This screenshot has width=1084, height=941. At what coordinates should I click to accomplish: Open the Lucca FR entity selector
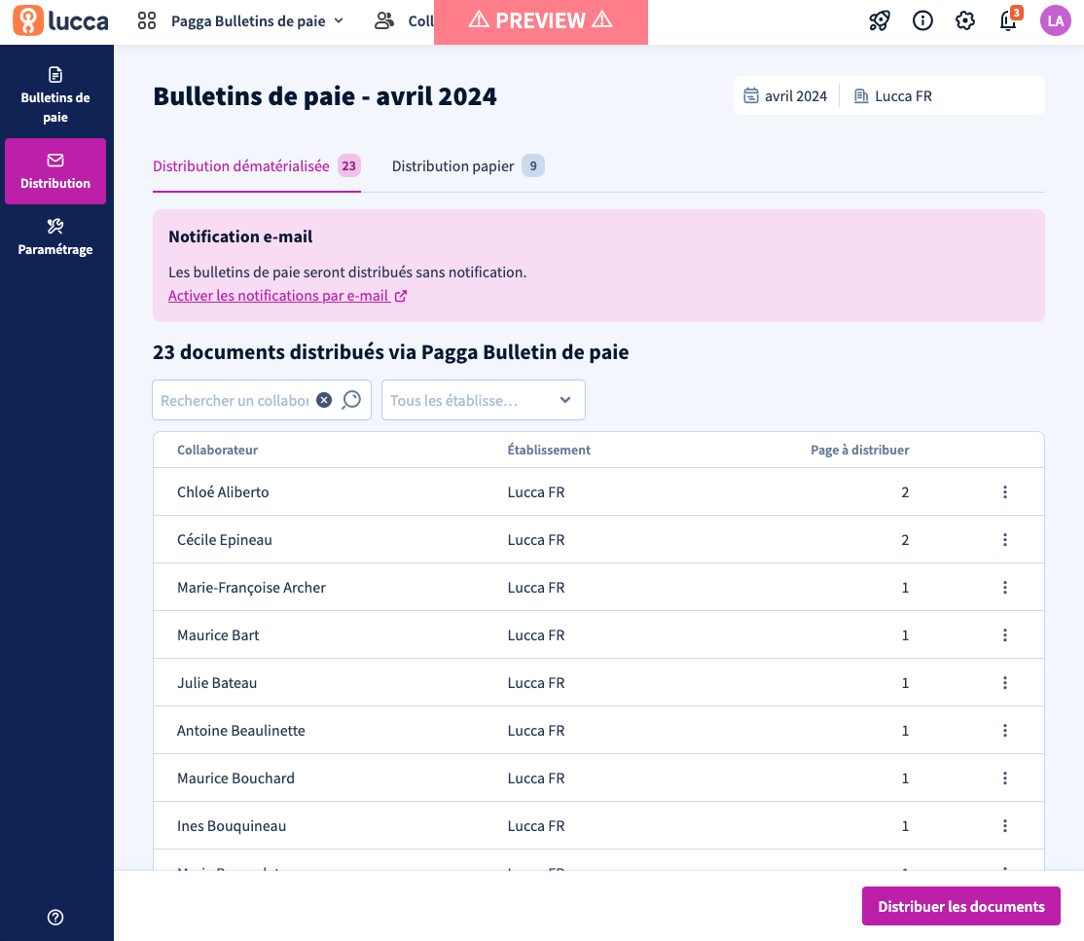point(893,96)
